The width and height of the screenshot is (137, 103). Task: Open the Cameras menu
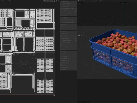(86, 1)
